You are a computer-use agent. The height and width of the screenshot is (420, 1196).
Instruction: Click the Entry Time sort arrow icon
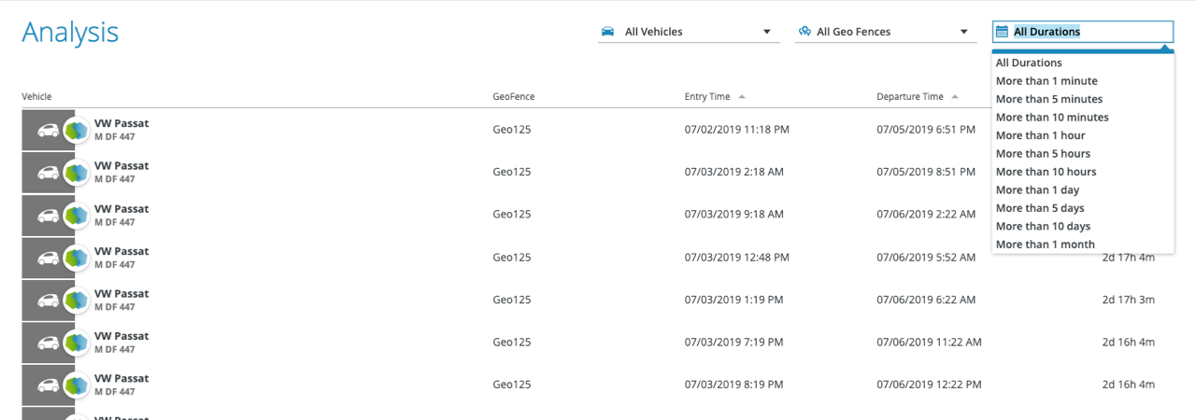742,97
